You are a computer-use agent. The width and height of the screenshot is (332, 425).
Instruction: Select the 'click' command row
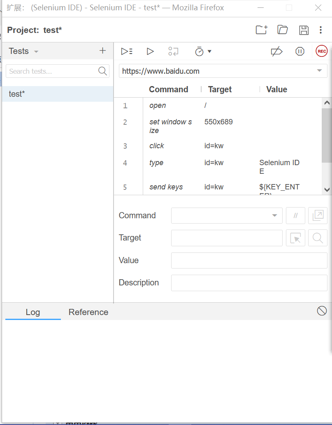(218, 146)
